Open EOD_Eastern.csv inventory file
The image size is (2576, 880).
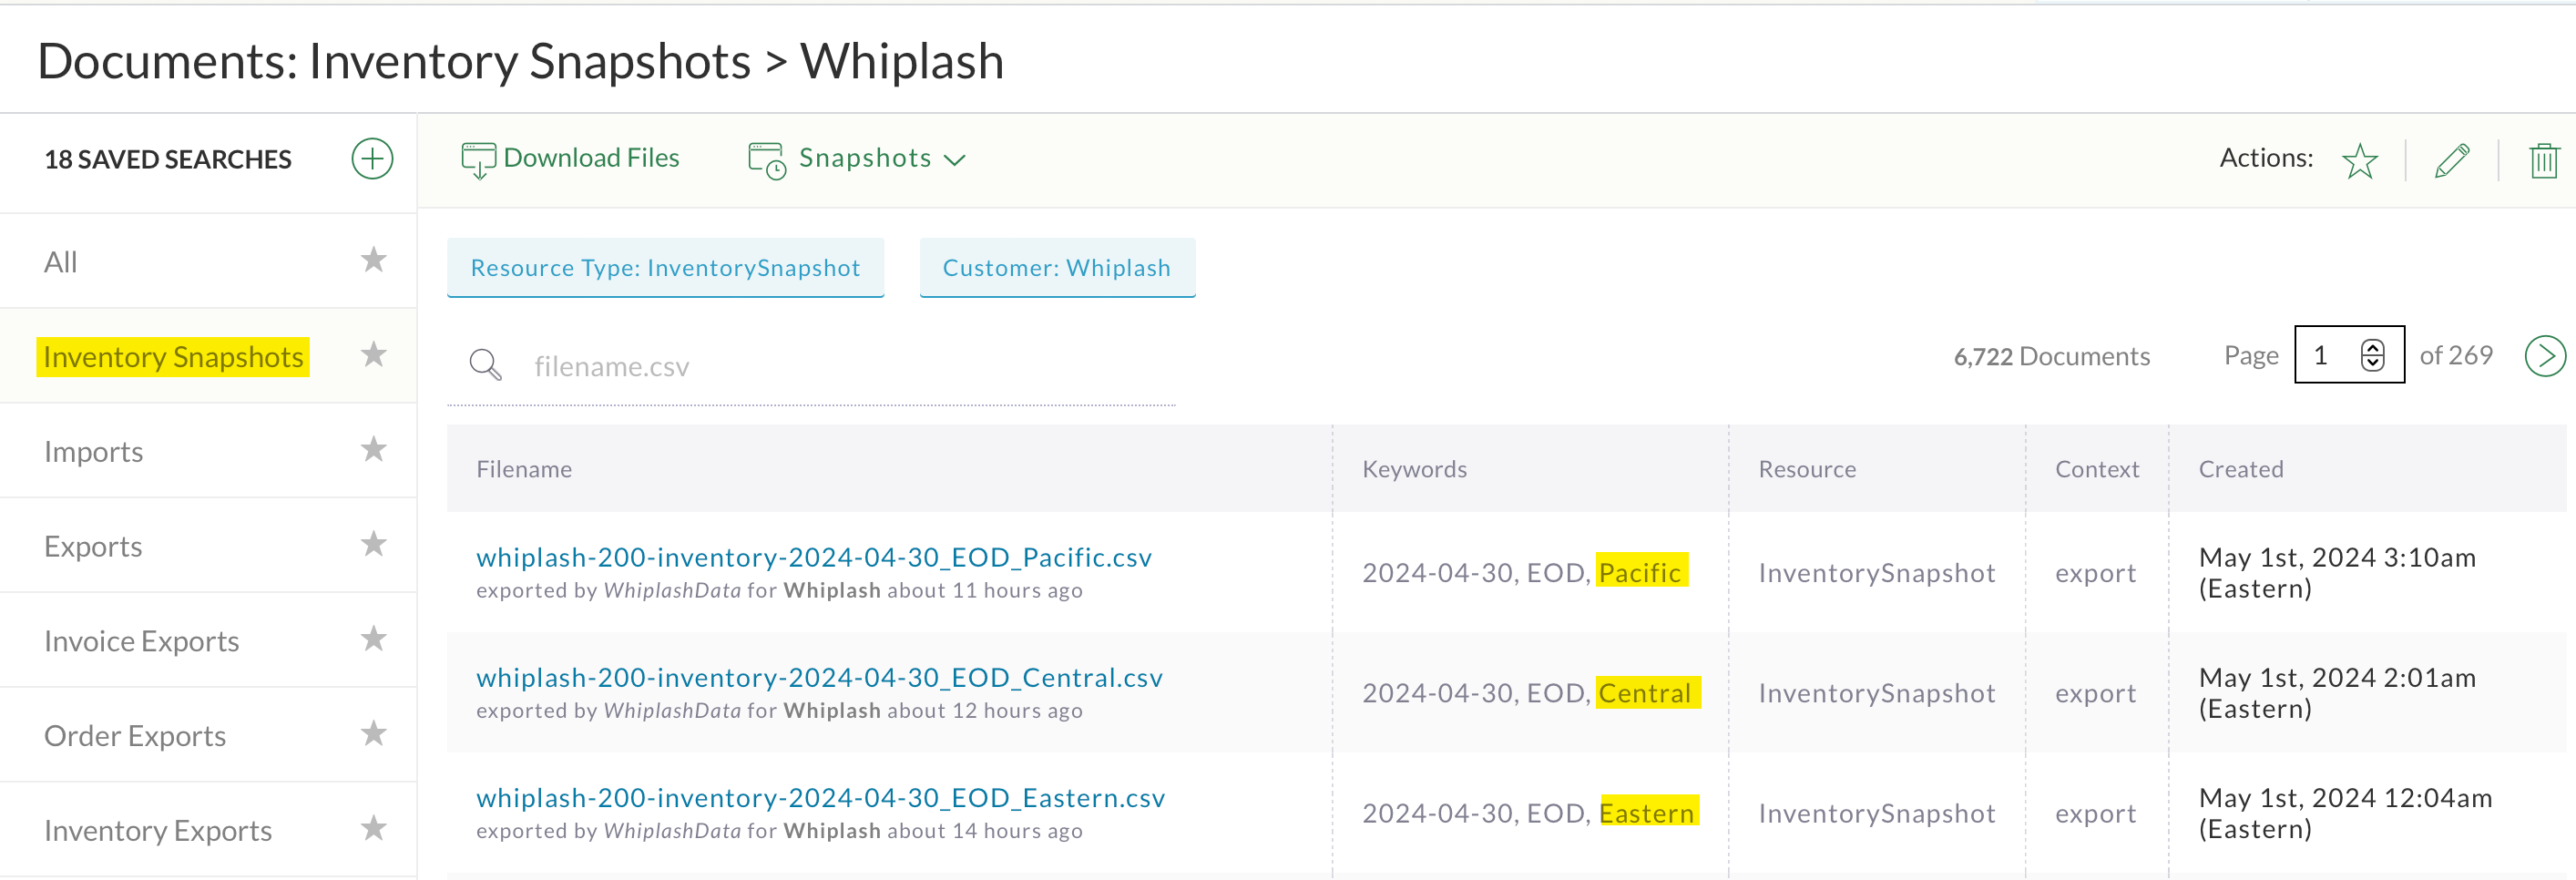pos(820,798)
